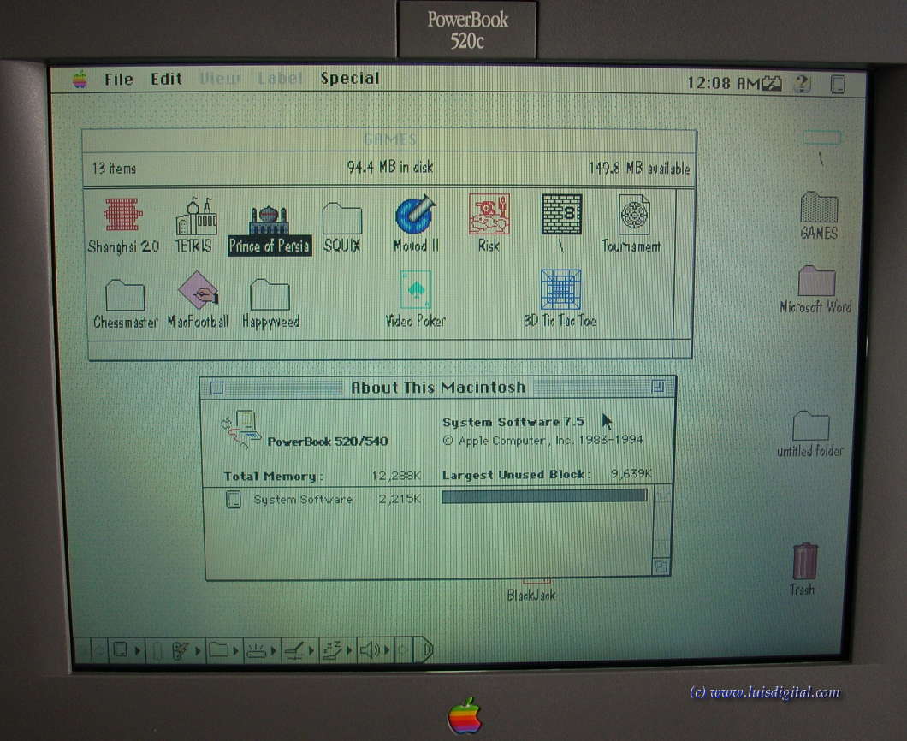Click the Control Strip close box

[83, 651]
